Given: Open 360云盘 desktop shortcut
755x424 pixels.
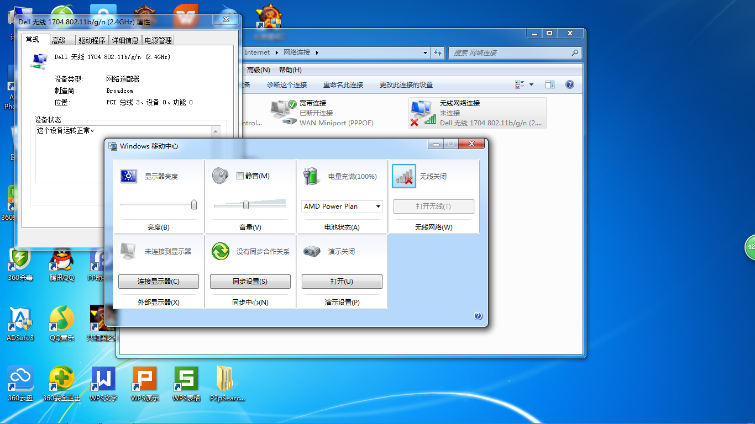Looking at the screenshot, I should click(x=20, y=384).
